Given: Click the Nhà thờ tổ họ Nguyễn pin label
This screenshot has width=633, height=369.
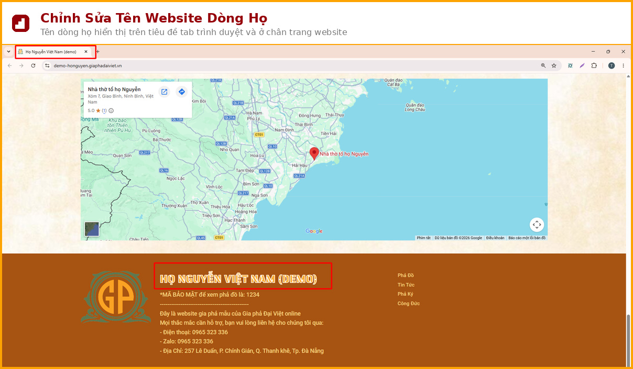Looking at the screenshot, I should click(344, 154).
